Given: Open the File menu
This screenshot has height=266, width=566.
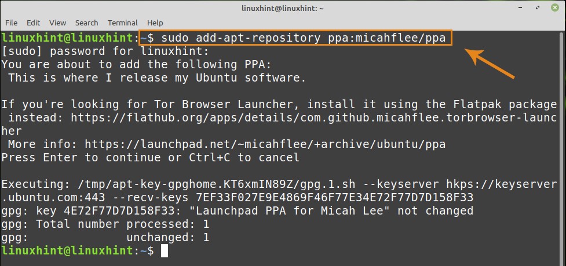Looking at the screenshot, I should pos(11,23).
